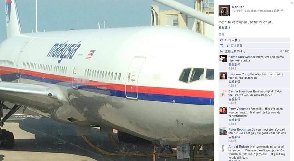Click the globe privacy icon near Schiphol
The width and height of the screenshot is (294, 161).
(x=282, y=11)
